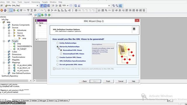Close the XML Wizard dialog
This screenshot has width=187, height=105.
[x=137, y=20]
